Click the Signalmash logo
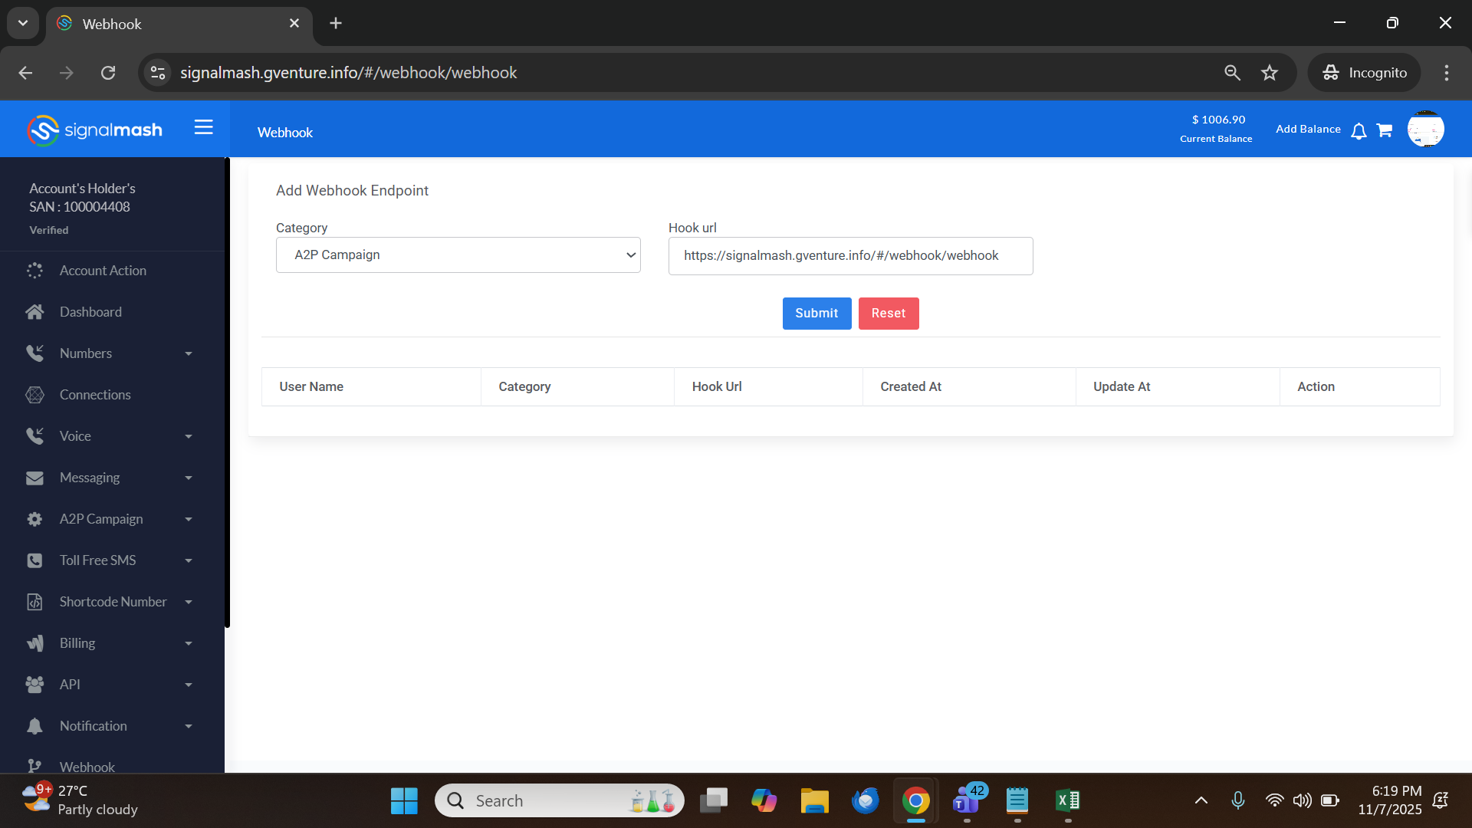1472x828 pixels. (x=95, y=130)
